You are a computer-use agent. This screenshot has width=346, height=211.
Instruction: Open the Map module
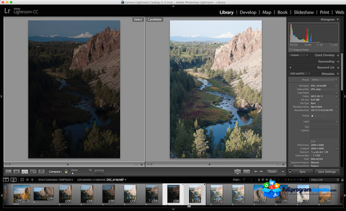267,12
